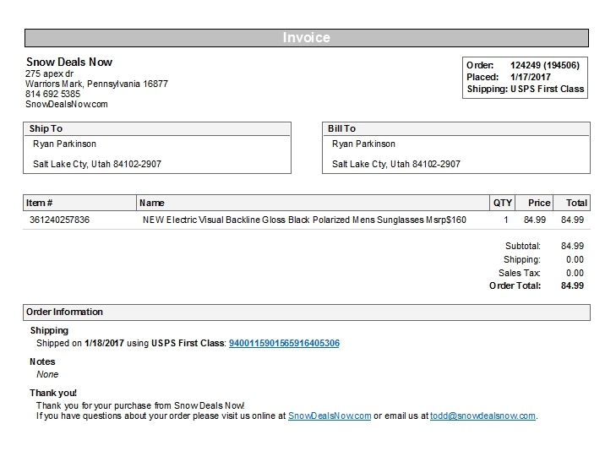Select order number 124249 (194506)
This screenshot has width=616, height=451.
coord(545,65)
